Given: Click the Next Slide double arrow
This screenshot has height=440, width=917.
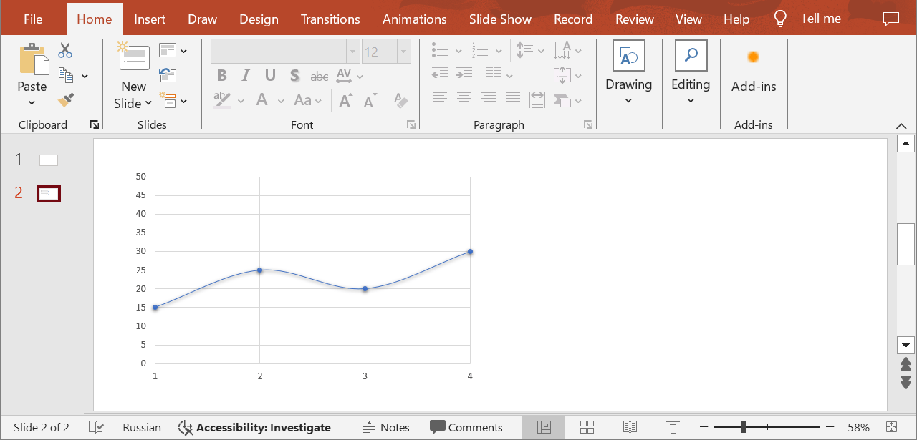Looking at the screenshot, I should 906,382.
